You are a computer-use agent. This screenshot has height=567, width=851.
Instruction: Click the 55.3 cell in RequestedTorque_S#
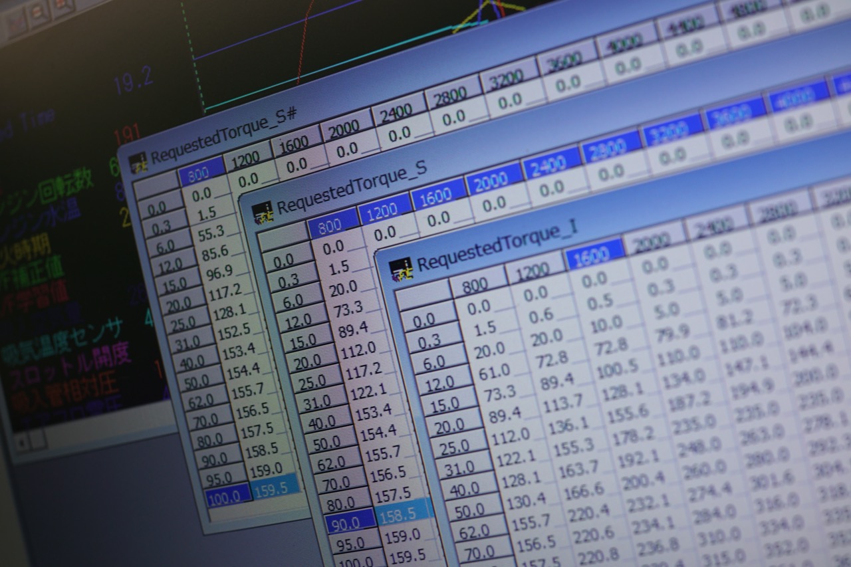coord(211,233)
